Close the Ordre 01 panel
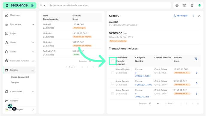Viewport: 206px width, 116px height. (199, 16)
